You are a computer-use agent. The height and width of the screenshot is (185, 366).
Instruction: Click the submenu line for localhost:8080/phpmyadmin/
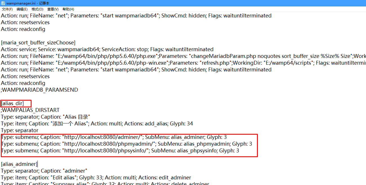point(127,144)
